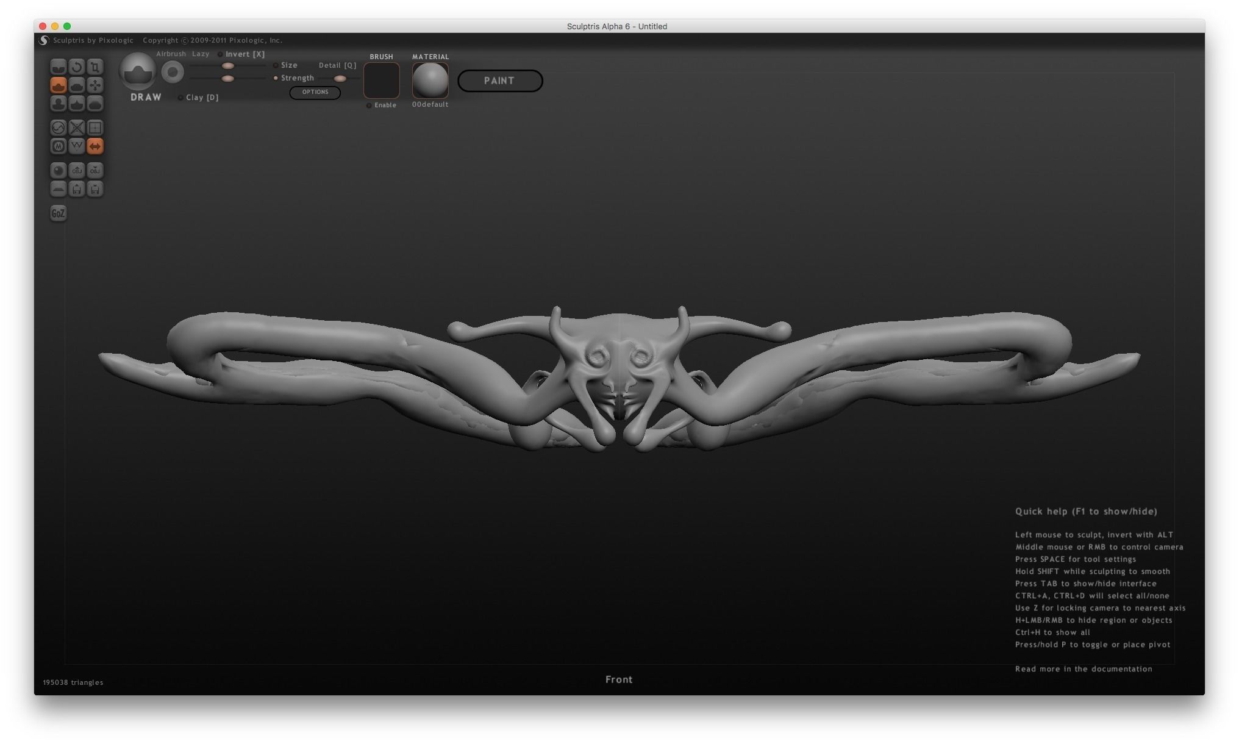Select the Crease brush tool

[59, 66]
